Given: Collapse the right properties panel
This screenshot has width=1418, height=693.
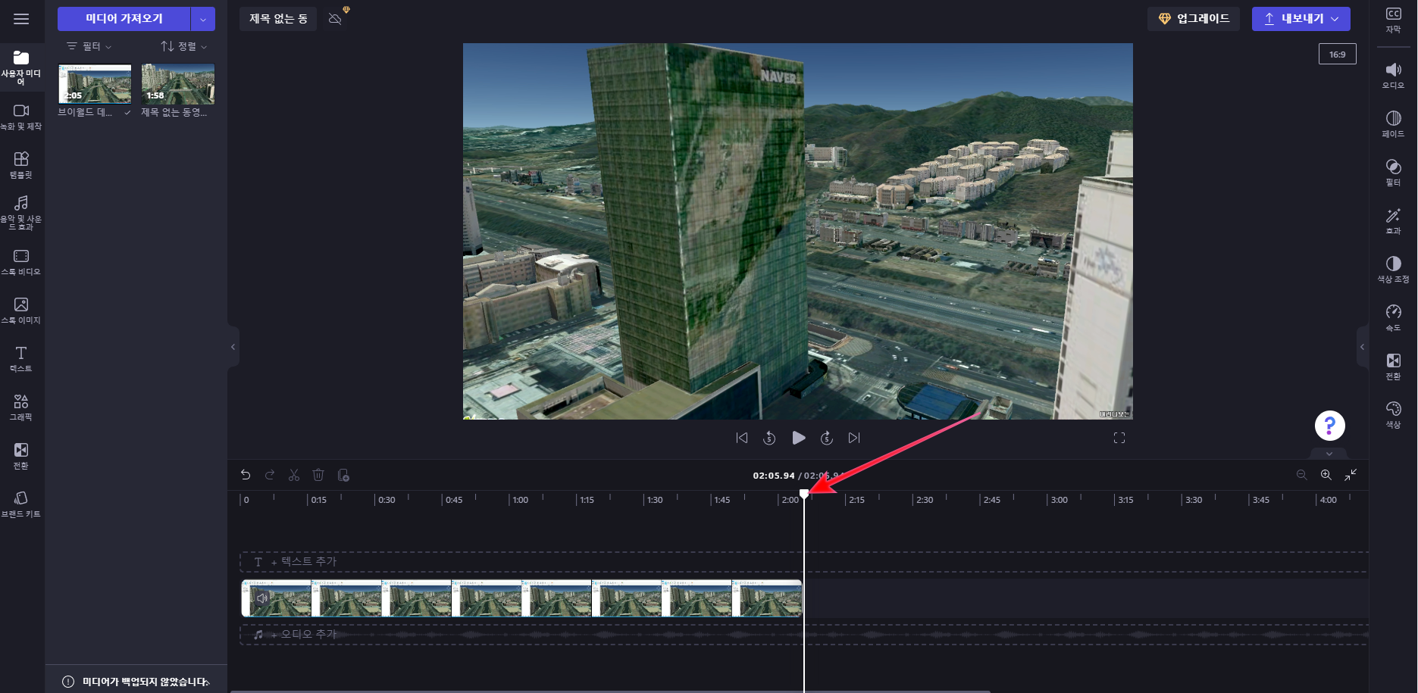Looking at the screenshot, I should (1362, 347).
